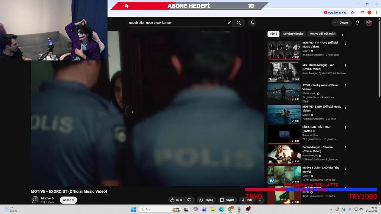
Task: Open Microsoft Edge from the taskbar
Action: pos(221,209)
